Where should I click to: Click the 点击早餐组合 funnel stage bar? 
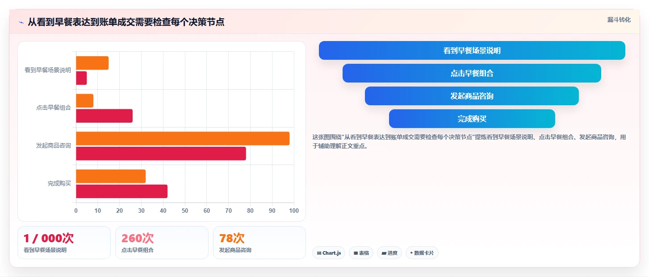[x=472, y=73]
